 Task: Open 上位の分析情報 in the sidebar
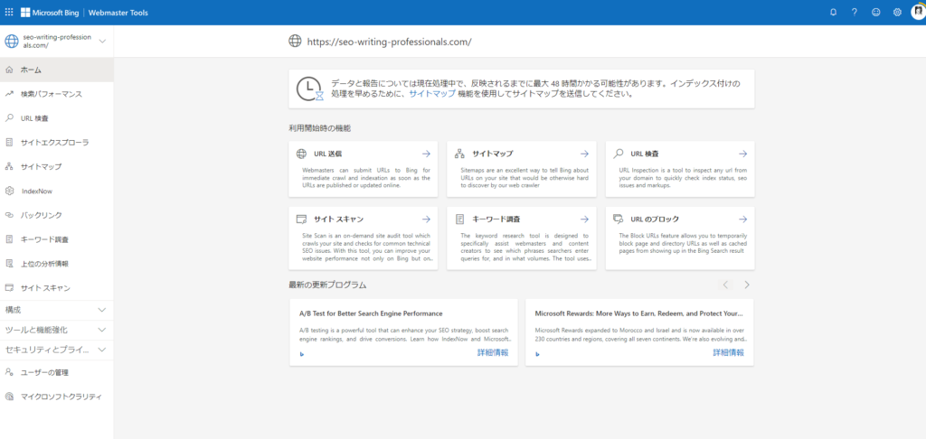pos(57,264)
